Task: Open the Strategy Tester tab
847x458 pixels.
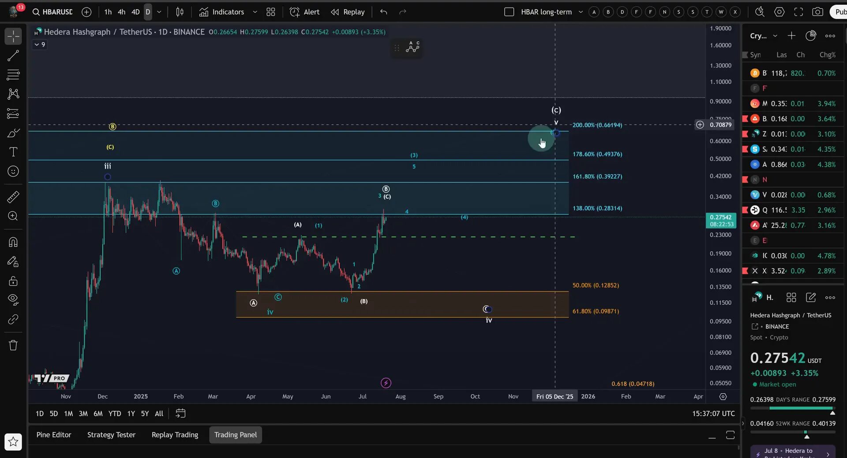Action: click(111, 435)
